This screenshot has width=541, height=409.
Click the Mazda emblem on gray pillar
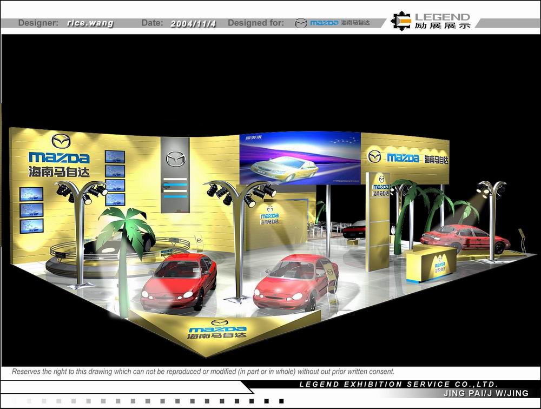176,159
